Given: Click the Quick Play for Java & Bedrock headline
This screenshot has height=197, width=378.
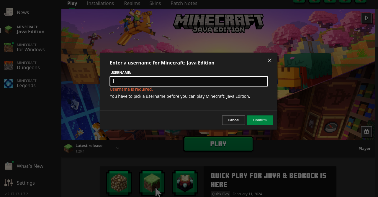Looking at the screenshot, I should 269,180.
